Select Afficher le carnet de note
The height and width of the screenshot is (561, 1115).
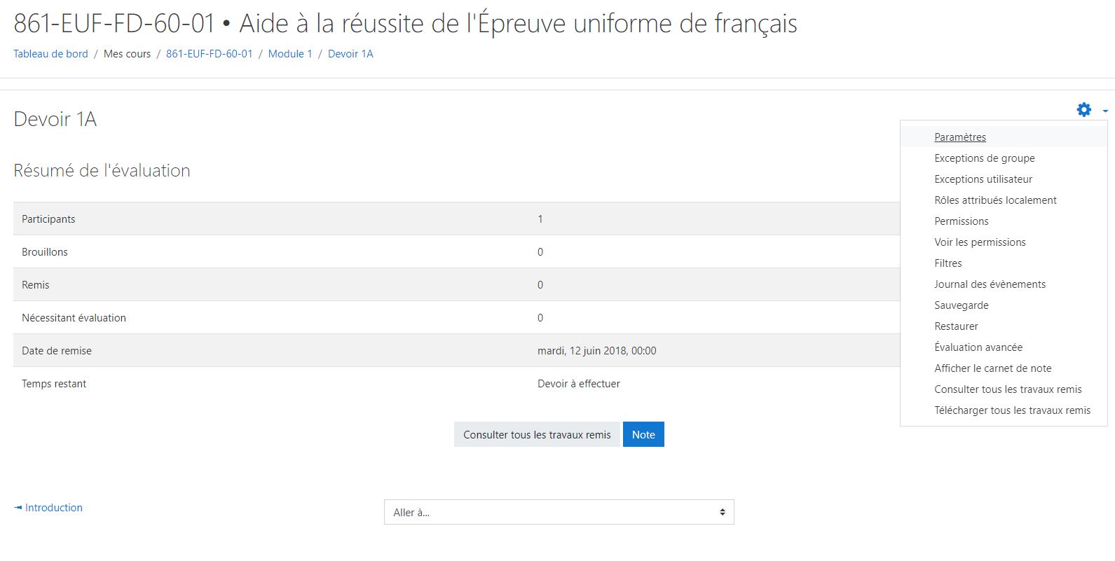[x=992, y=368]
